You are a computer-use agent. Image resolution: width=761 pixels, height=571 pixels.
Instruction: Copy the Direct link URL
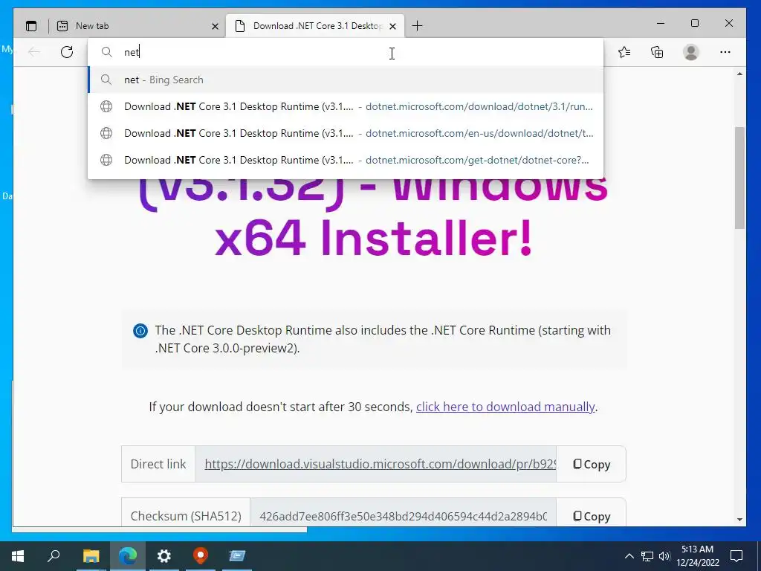coord(591,464)
